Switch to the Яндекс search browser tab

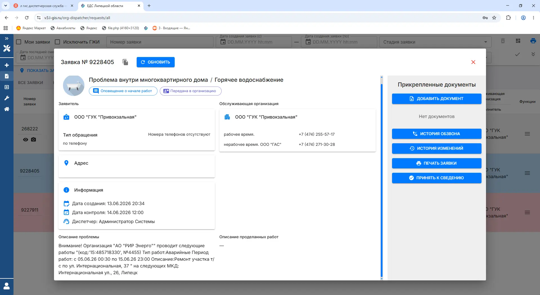tap(44, 6)
